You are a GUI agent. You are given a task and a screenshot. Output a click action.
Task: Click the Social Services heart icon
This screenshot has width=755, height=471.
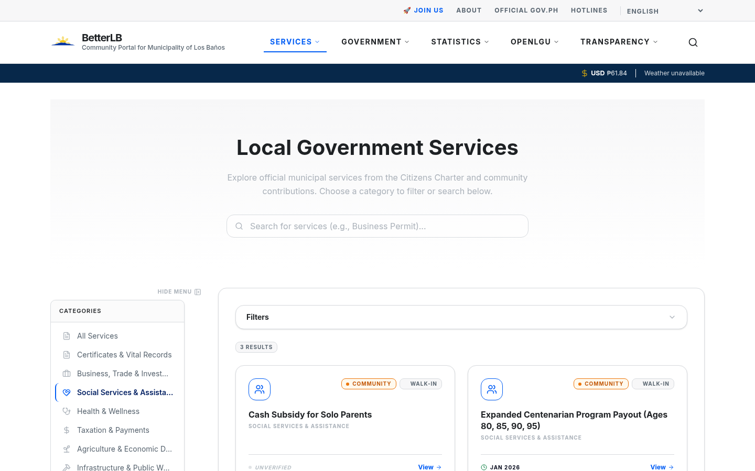point(67,392)
